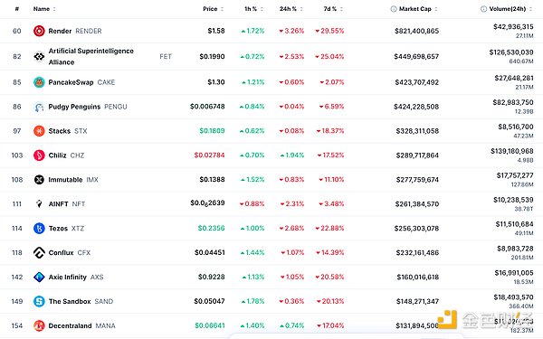Click Chiliz 24h volume $139,180,968
Viewport: 543px width, 339px height.
click(512, 151)
